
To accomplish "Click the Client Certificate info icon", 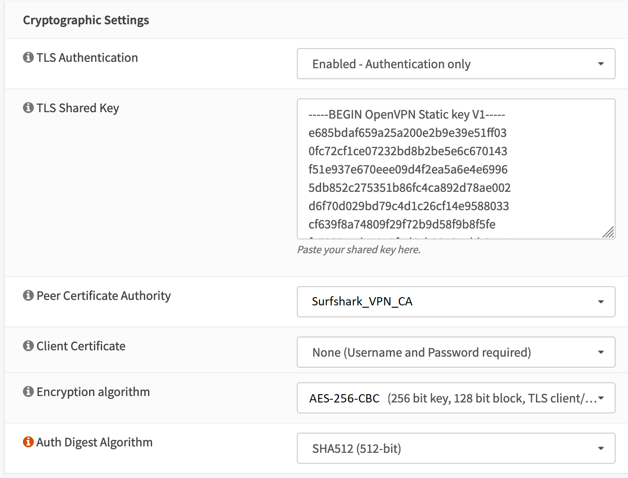I will 28,346.
